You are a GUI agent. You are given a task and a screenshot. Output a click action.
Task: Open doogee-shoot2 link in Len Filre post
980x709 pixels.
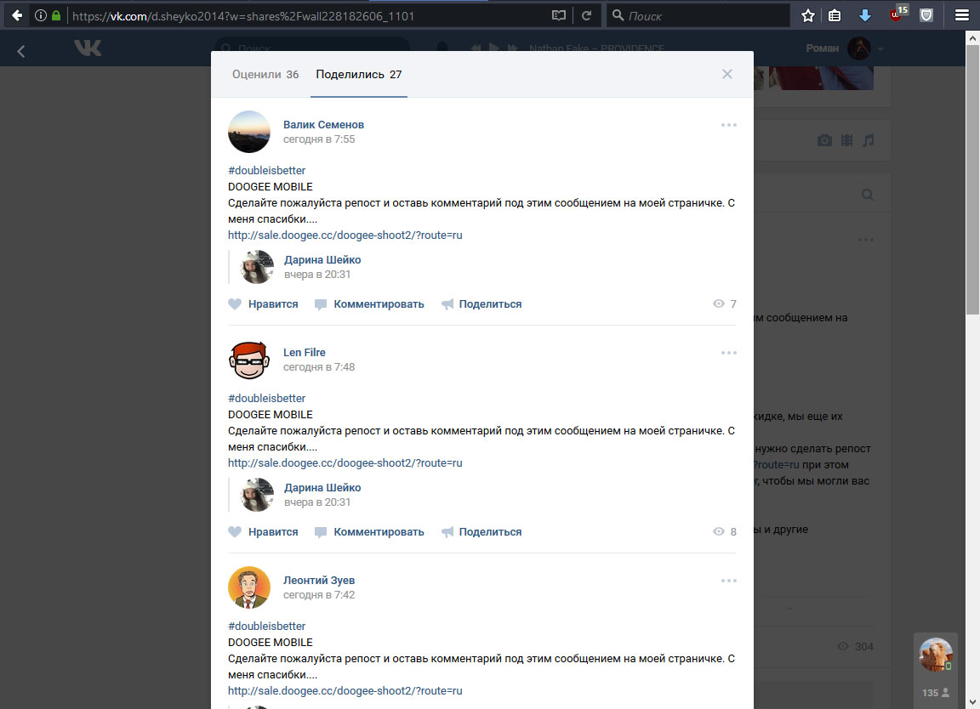[345, 463]
